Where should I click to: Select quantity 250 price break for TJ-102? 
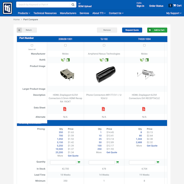99,149
